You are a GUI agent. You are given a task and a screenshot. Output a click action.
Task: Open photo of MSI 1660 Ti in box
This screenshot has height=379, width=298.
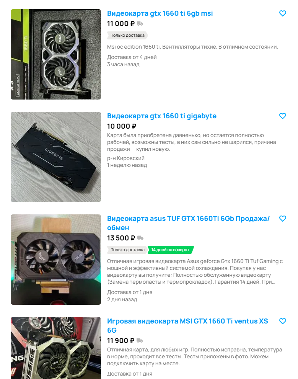[x=56, y=54]
